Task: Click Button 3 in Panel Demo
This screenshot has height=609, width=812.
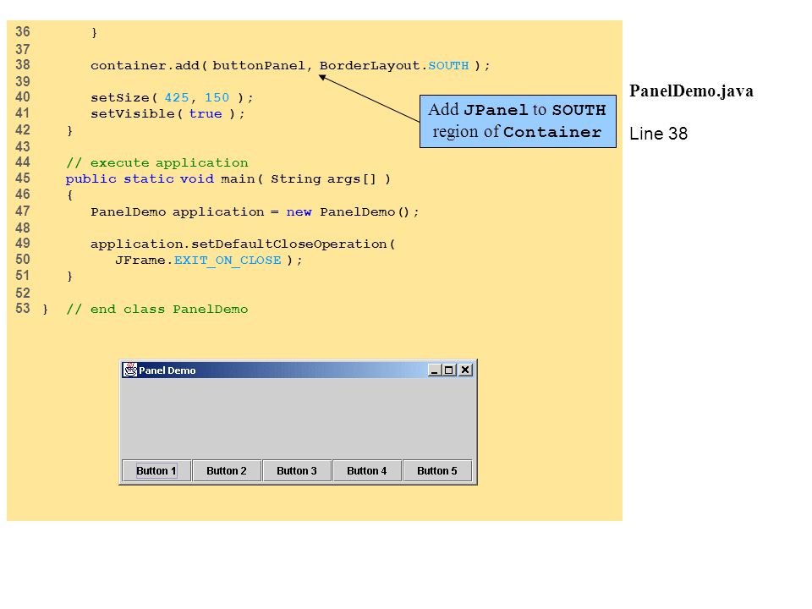Action: [297, 471]
